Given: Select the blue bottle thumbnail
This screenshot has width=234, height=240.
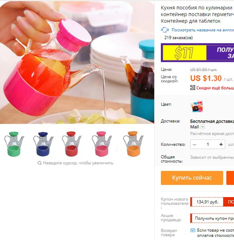Looking at the screenshot, I should coord(43,144).
